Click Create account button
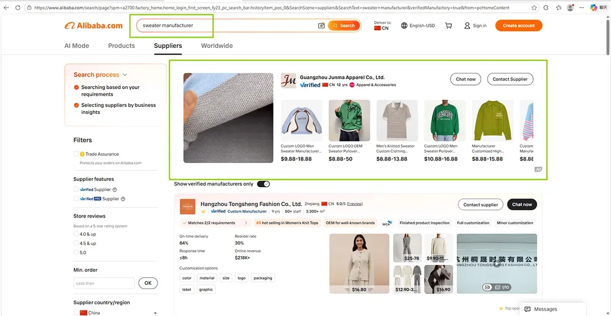611x316 pixels. coord(519,25)
